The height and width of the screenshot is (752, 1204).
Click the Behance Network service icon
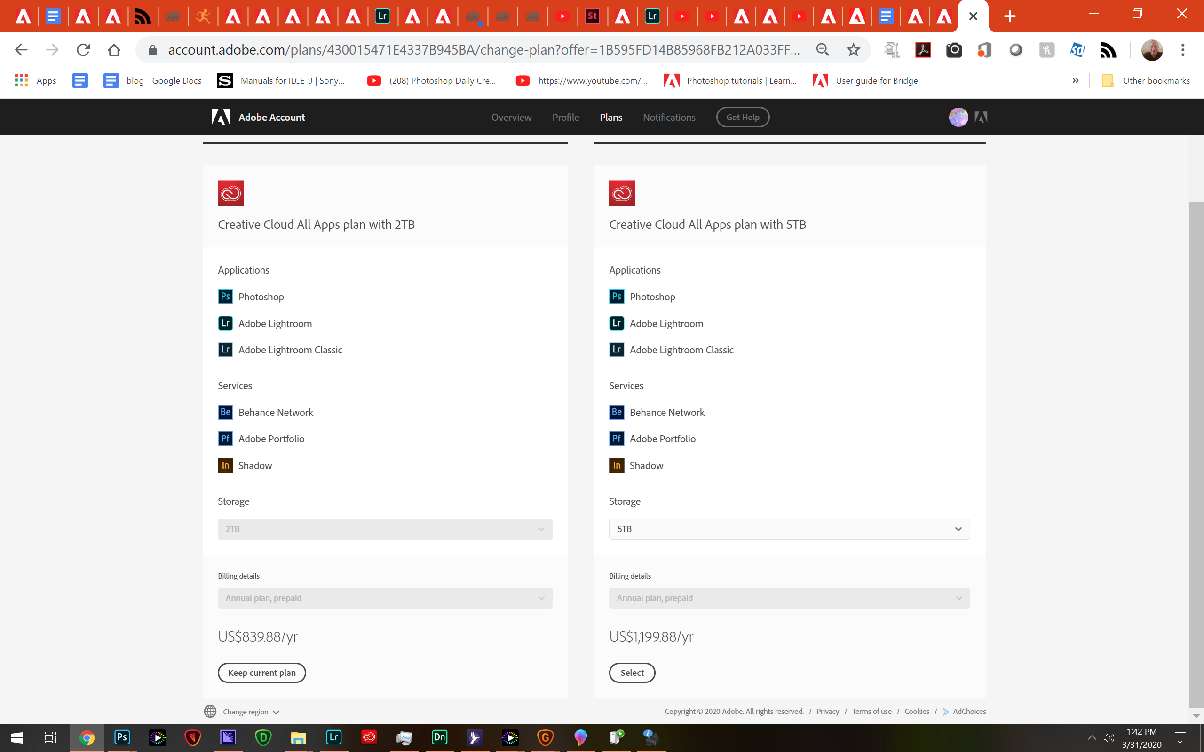click(x=225, y=412)
